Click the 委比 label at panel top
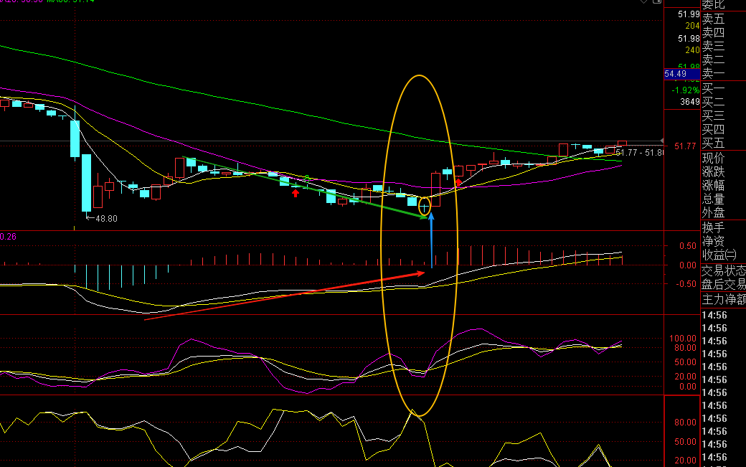The image size is (746, 467). click(713, 4)
